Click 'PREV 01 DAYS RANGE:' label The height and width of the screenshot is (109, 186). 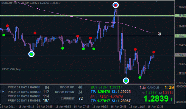pos(25,87)
